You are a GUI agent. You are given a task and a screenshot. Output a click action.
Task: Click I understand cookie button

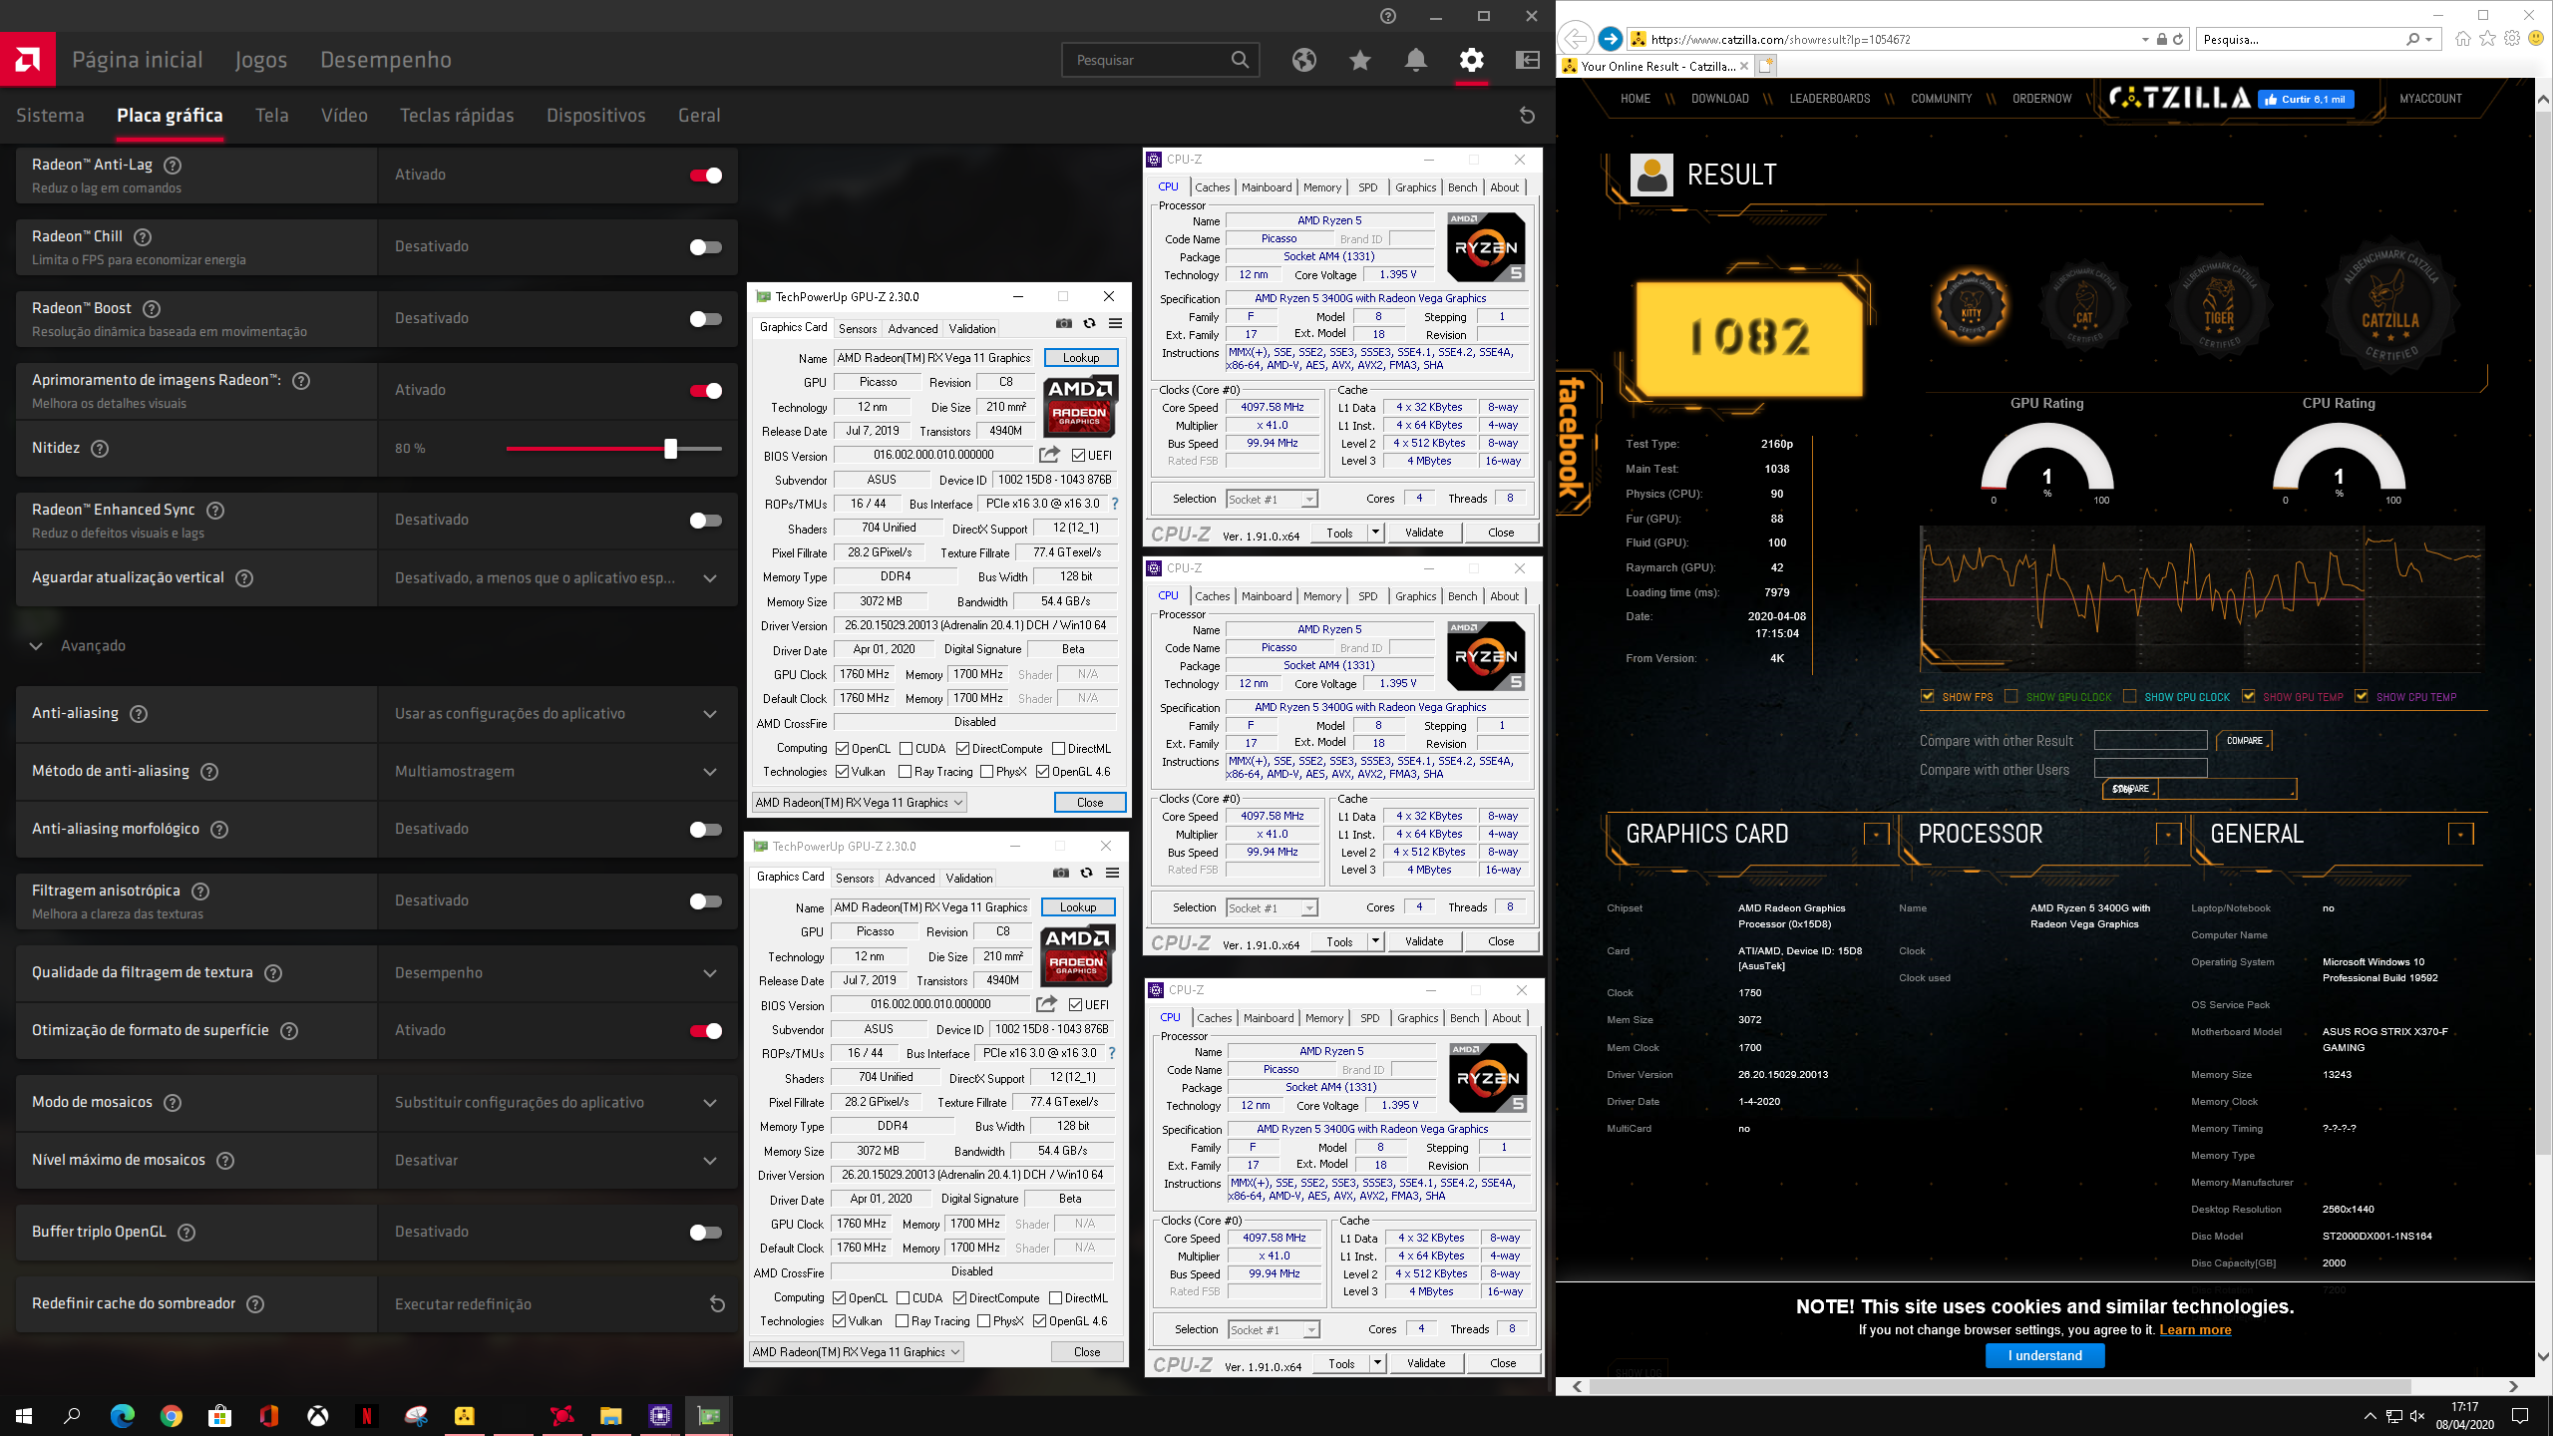(x=2044, y=1355)
